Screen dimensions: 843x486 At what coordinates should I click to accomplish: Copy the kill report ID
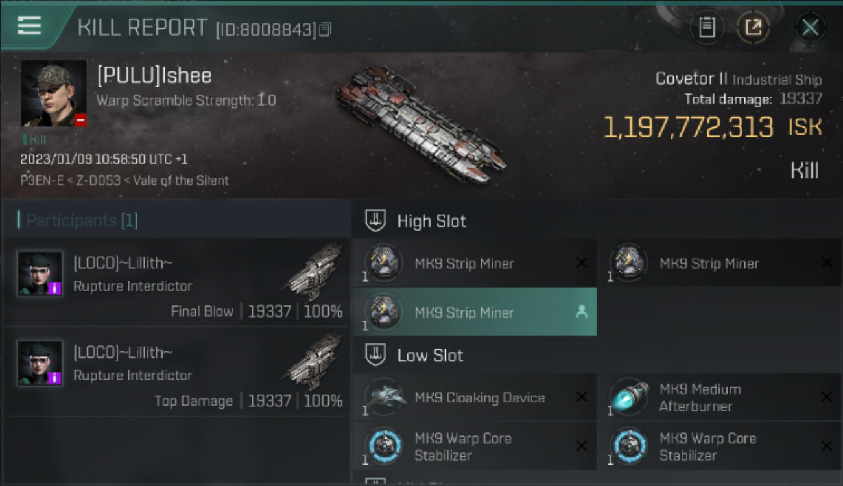click(x=325, y=29)
